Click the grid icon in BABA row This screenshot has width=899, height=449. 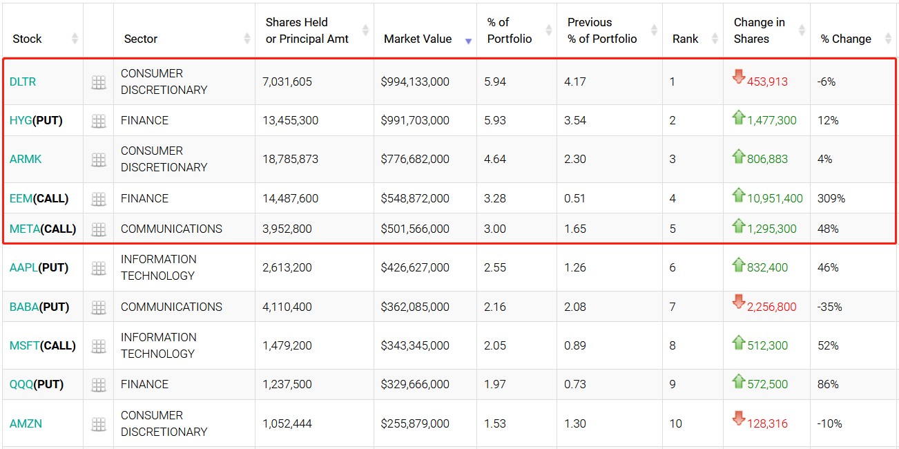pos(99,307)
